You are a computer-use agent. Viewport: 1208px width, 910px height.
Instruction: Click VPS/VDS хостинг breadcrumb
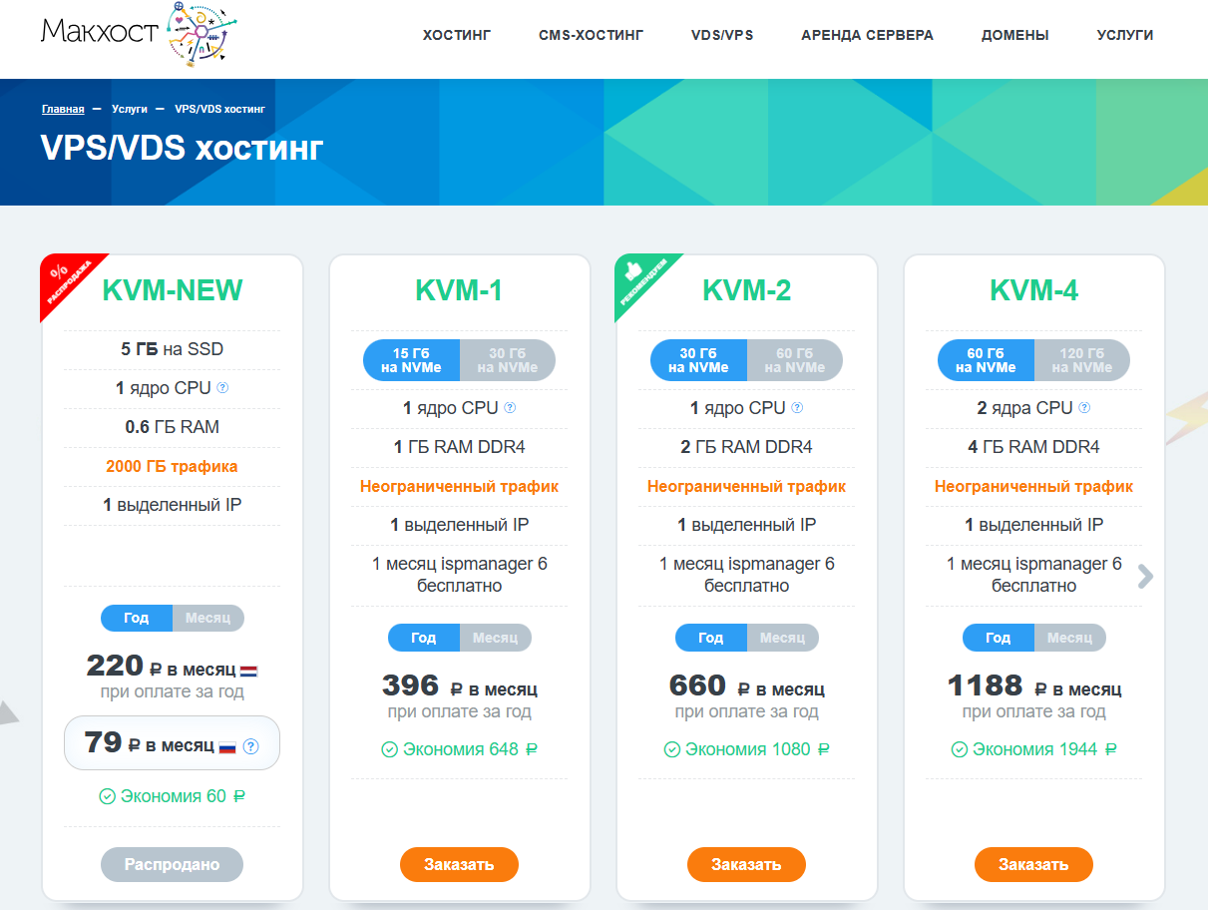219,109
